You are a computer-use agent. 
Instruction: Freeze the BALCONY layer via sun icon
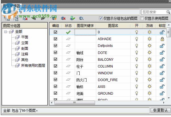pos(149,59)
